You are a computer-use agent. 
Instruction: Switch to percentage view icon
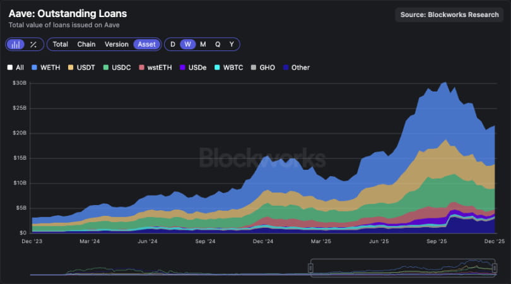click(33, 44)
